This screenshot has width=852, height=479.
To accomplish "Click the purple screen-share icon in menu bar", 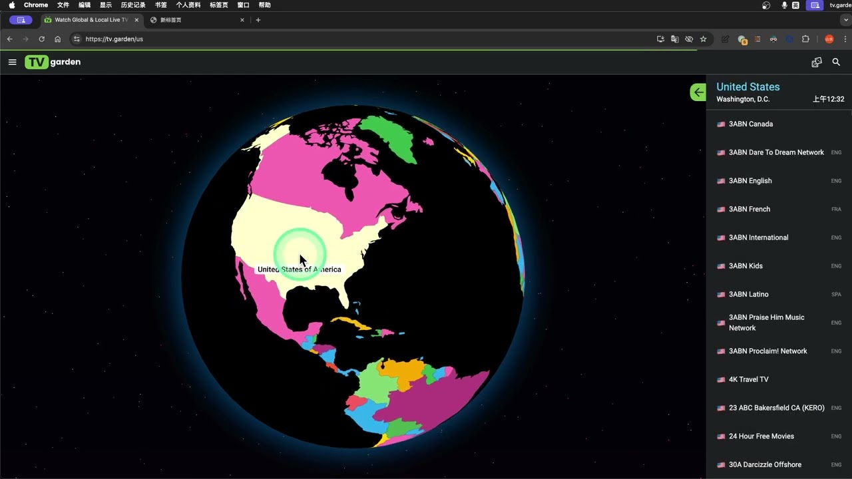I will point(815,5).
